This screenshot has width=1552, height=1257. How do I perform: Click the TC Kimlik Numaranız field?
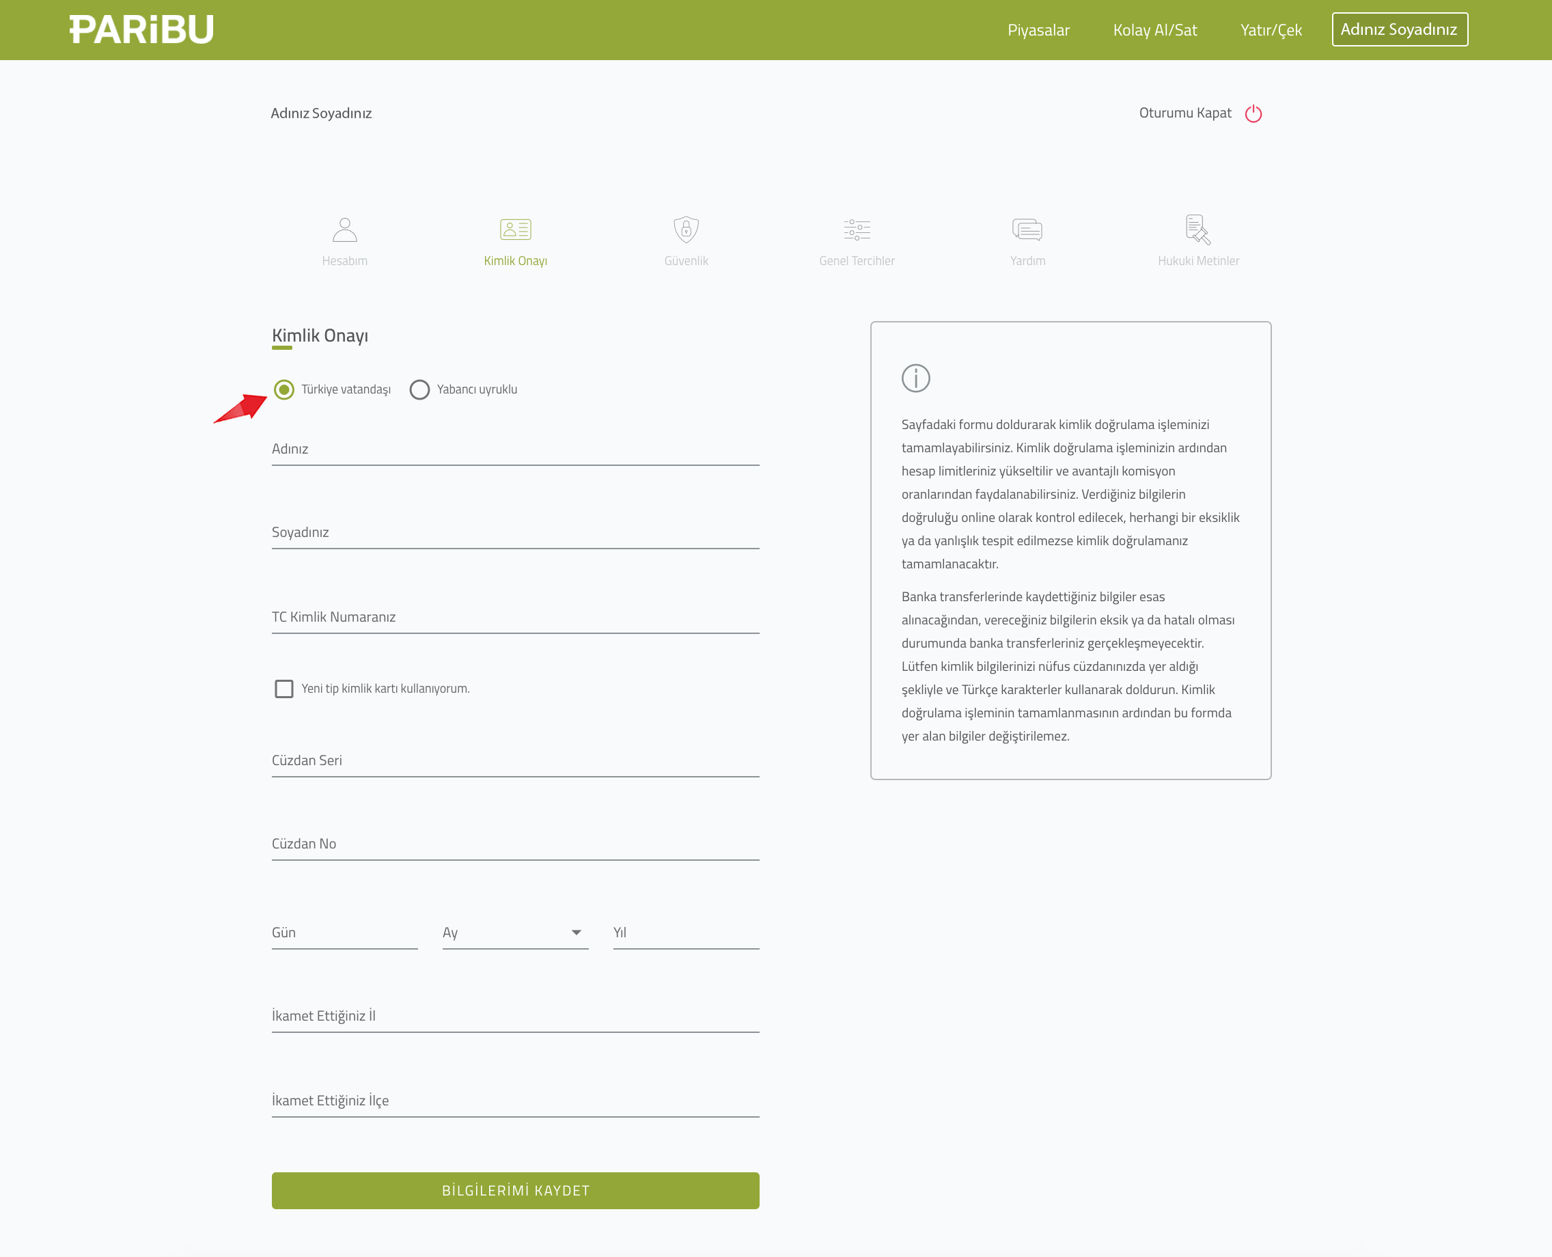click(516, 617)
